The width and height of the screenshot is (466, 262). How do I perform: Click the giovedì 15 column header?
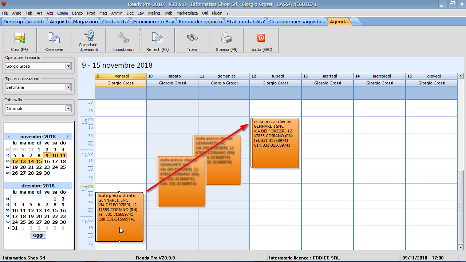coord(431,76)
